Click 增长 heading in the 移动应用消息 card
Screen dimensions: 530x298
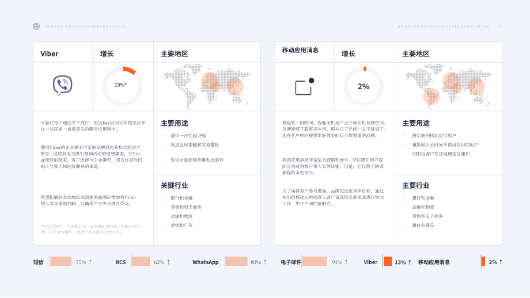348,54
